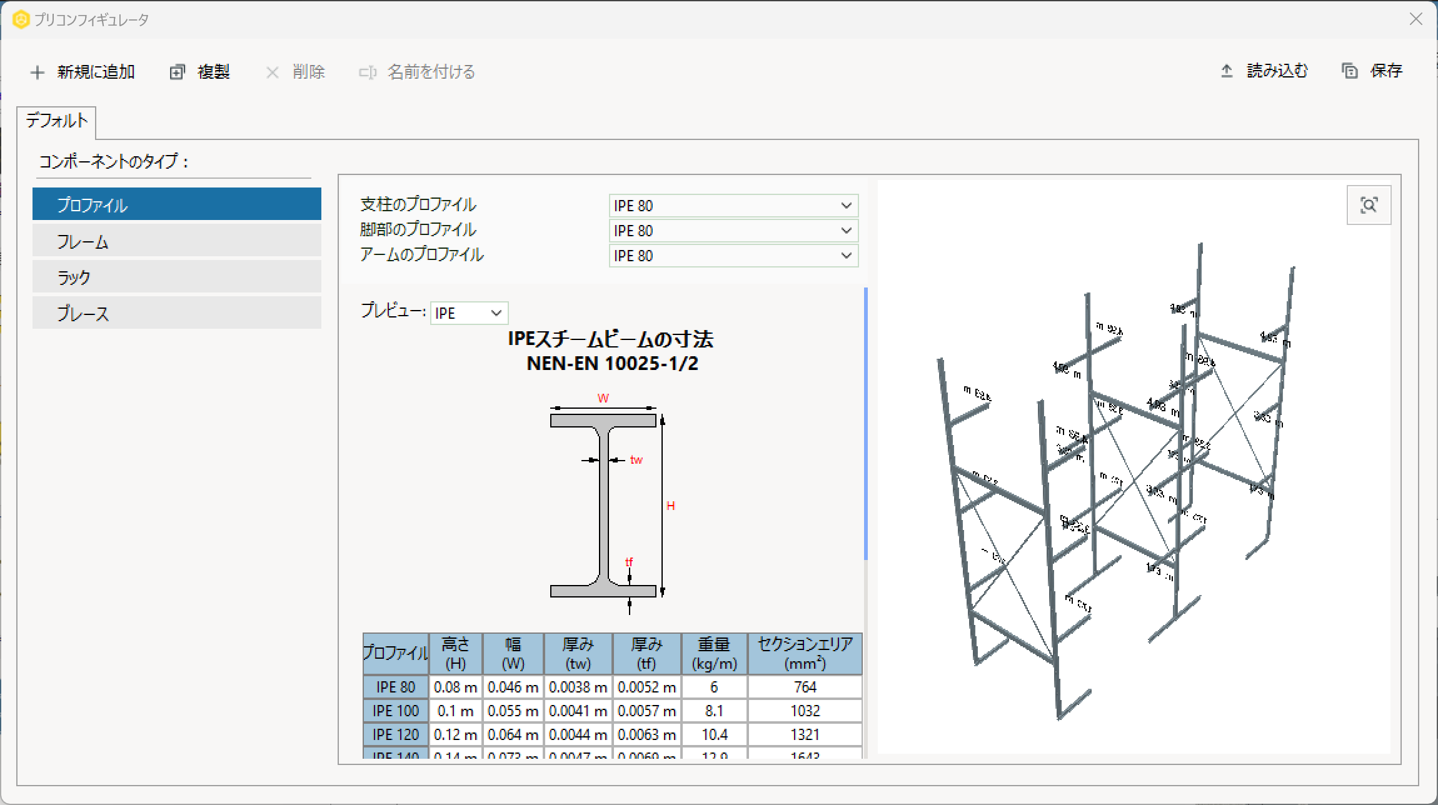Open the アームのプロファイル dropdown
The height and width of the screenshot is (805, 1438).
(733, 256)
